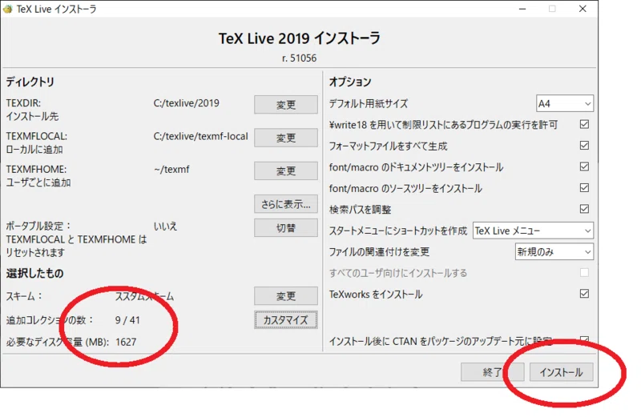Click the ファイルの関連付けを変更 label
Viewport: 641px width, 417px height.
[379, 252]
